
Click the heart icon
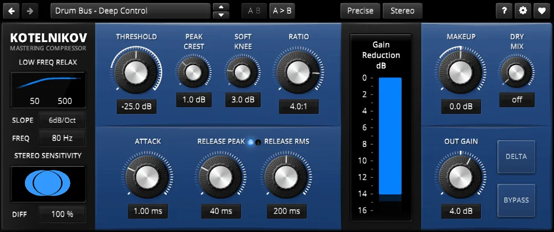click(x=541, y=11)
